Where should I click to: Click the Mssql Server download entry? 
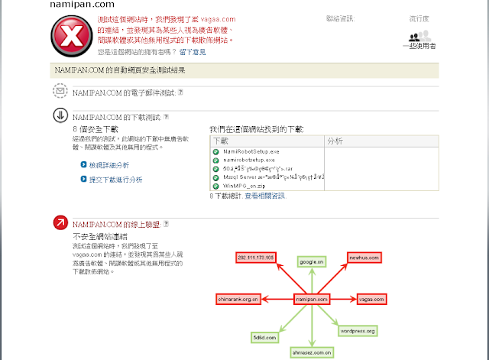274,177
